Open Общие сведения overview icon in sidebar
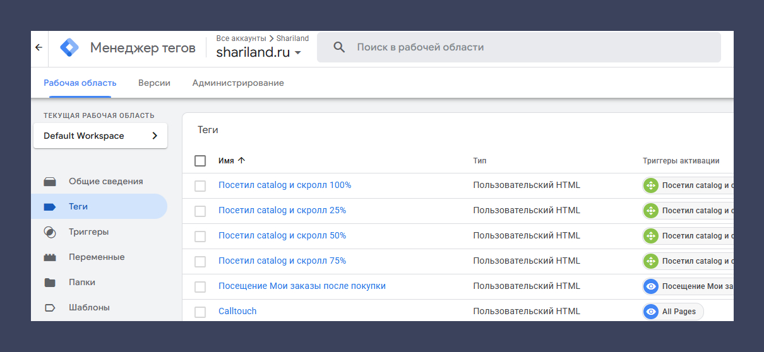Screen dimensions: 764x352 (50, 182)
